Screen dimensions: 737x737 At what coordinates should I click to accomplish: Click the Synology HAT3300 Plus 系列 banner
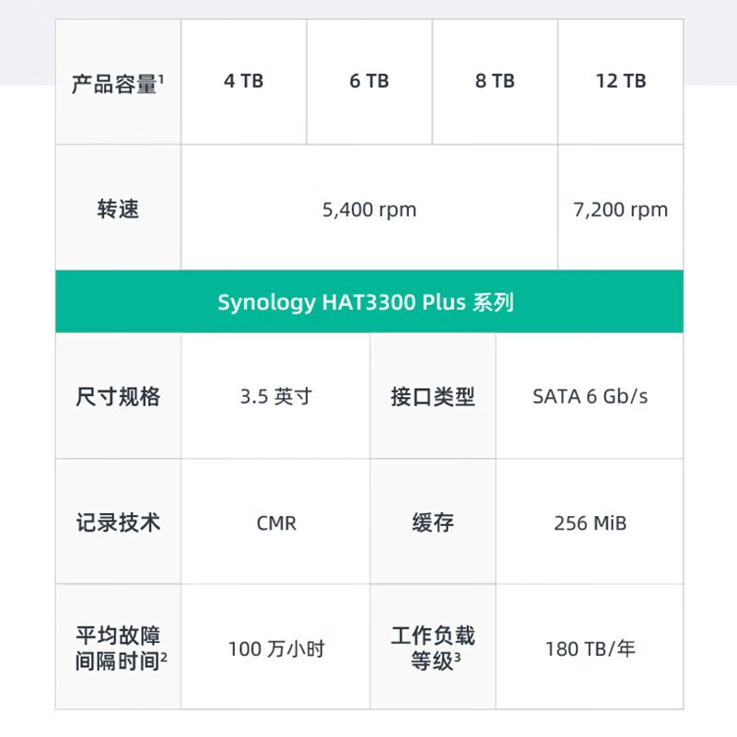(x=369, y=302)
